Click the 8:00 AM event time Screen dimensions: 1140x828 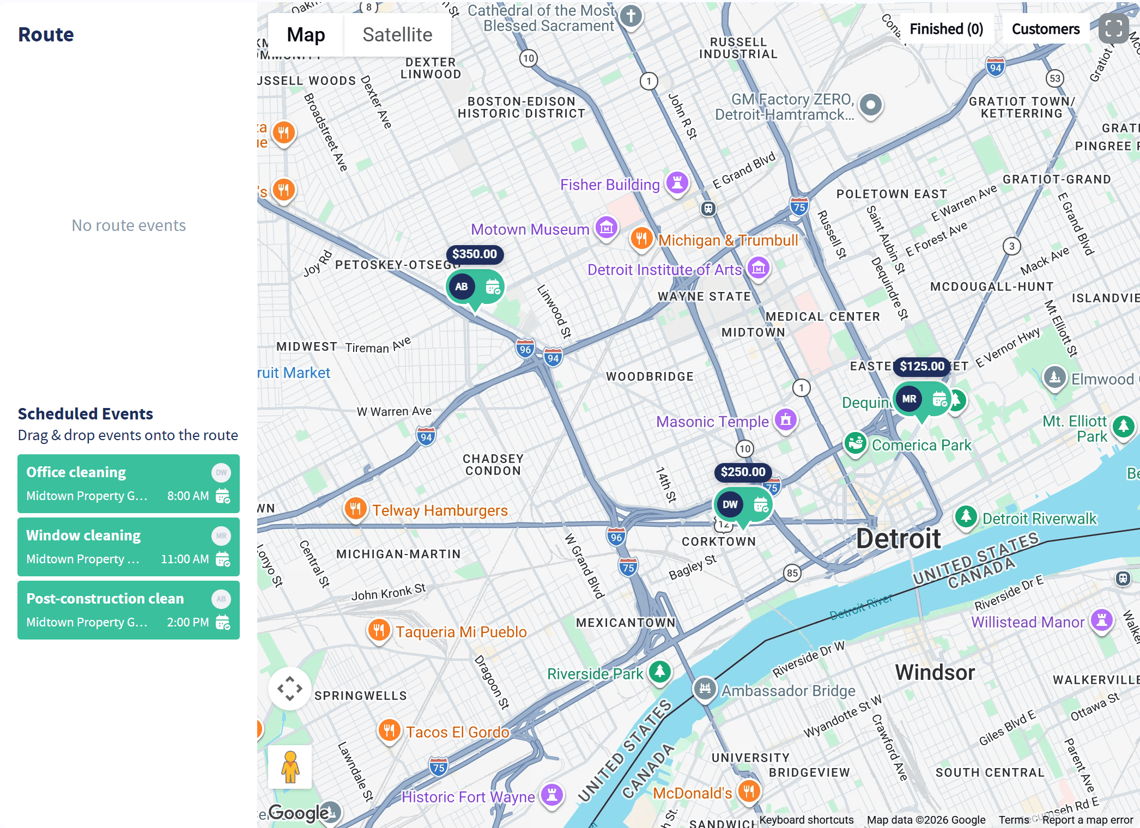click(188, 496)
